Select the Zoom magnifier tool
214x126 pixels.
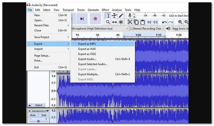[108, 22]
